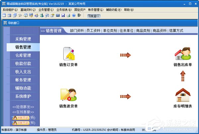Minimize the main application window

[x=184, y=4]
